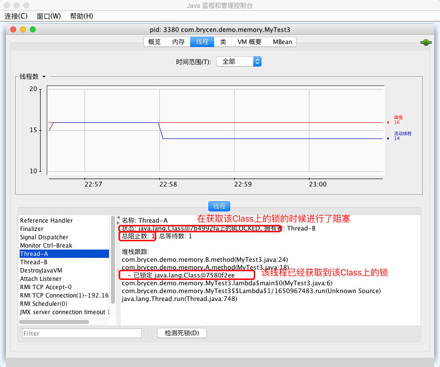Click the thread list horizontal scrollbar
Screen dimensions: 440x367
[x=54, y=322]
